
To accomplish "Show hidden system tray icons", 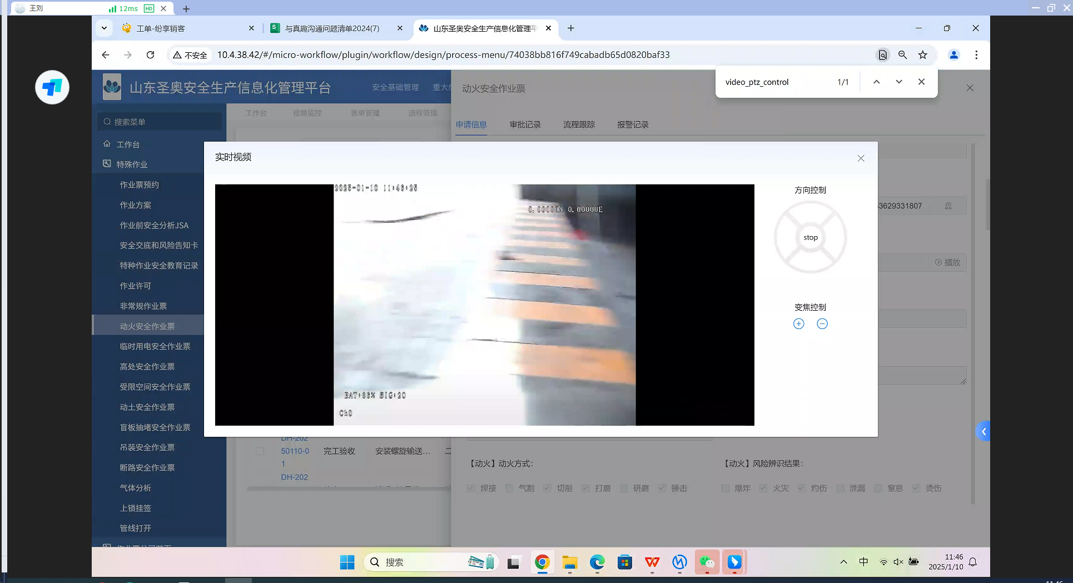I will (x=843, y=562).
